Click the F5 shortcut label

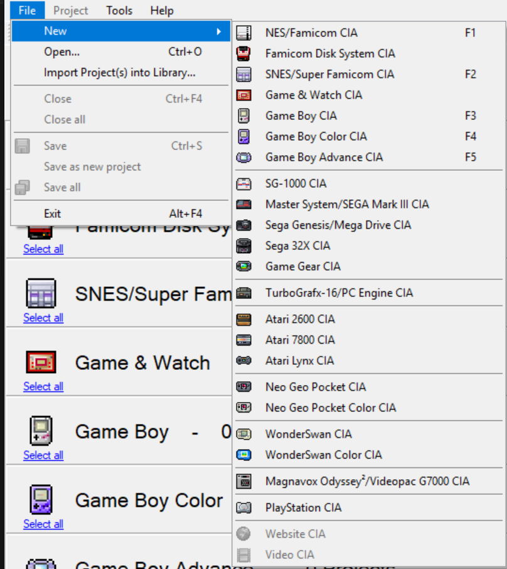(x=471, y=157)
